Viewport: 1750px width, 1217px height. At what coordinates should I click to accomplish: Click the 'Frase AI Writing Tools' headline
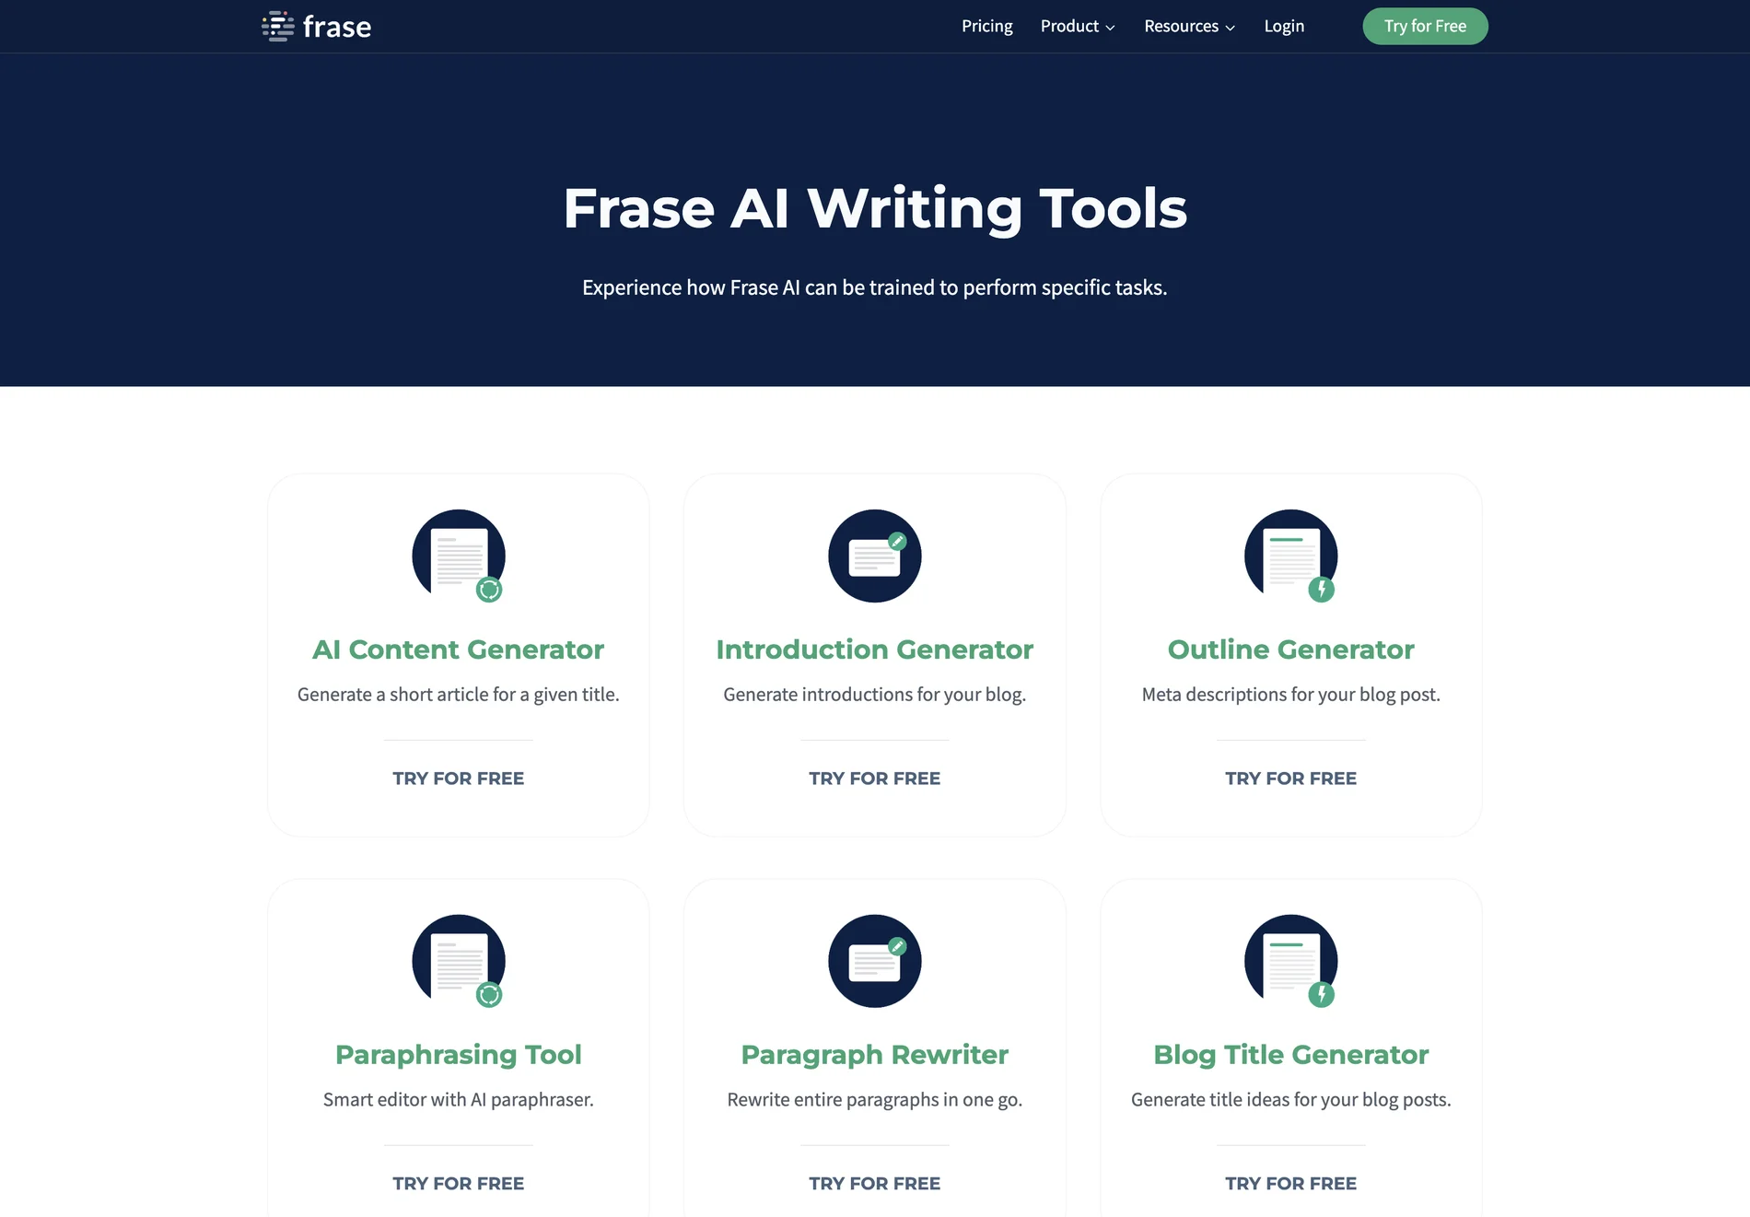[x=875, y=208]
